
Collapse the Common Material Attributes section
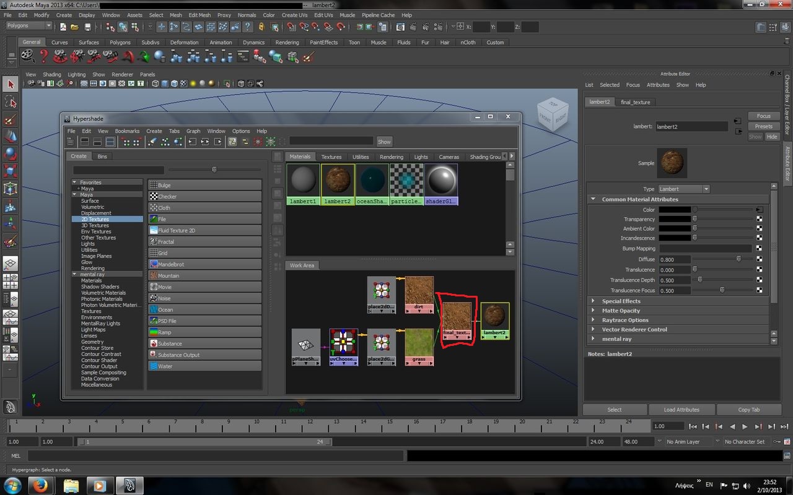coord(593,199)
